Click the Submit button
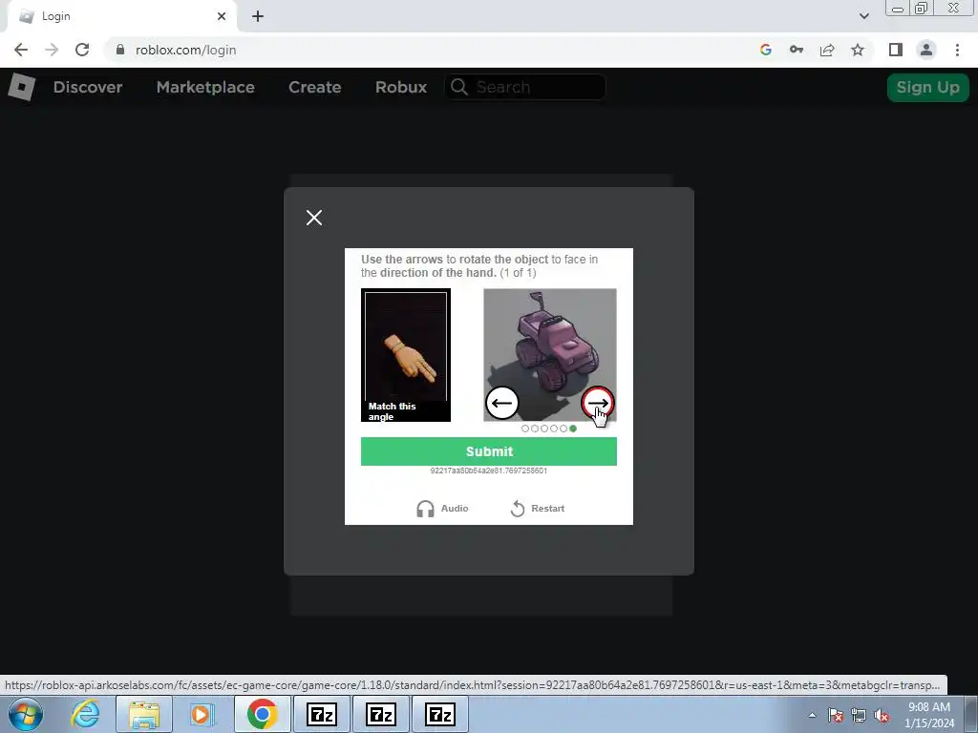978x733 pixels. pyautogui.click(x=489, y=451)
